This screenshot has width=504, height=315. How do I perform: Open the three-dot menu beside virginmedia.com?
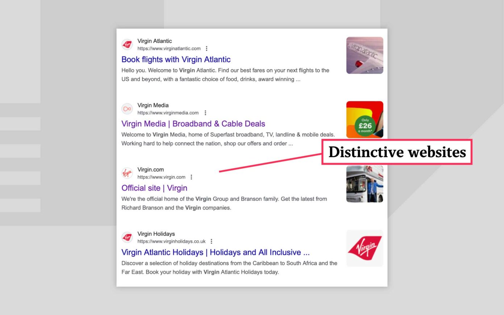coord(205,113)
